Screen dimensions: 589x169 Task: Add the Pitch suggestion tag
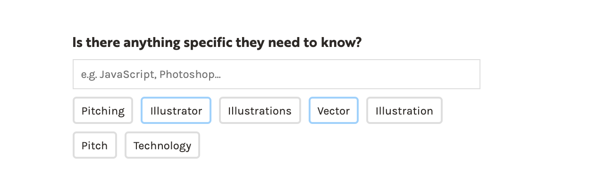point(95,146)
